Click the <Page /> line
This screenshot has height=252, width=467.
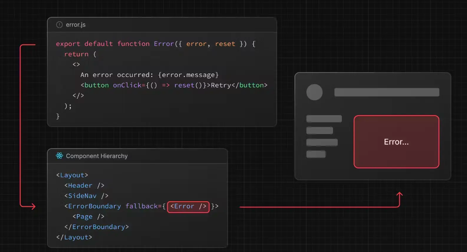pos(88,217)
